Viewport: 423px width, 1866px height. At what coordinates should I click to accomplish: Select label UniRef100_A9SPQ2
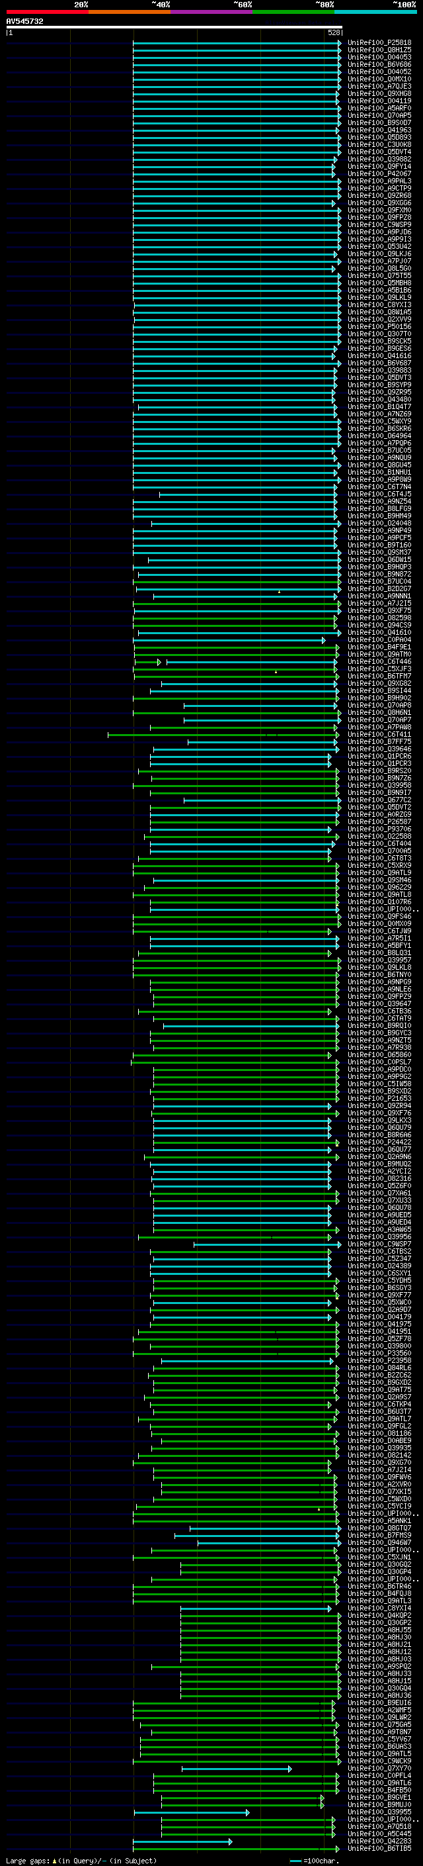[379, 1666]
